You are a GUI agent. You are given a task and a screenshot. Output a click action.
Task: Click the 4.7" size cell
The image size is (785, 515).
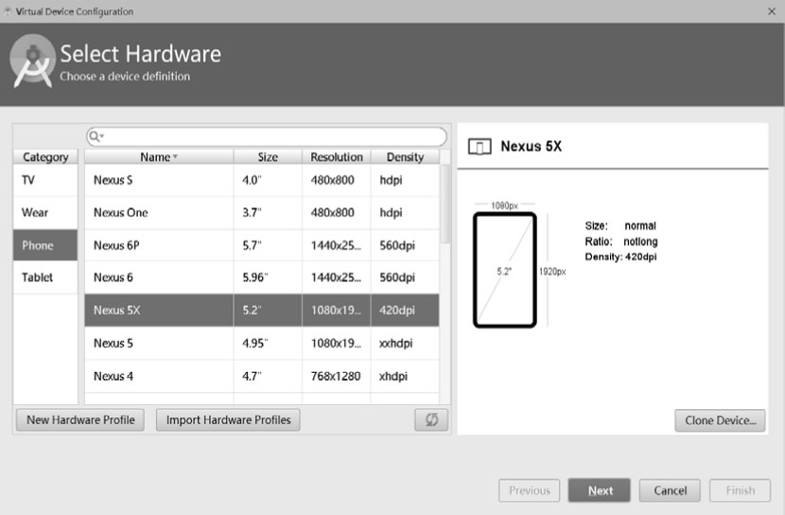click(x=268, y=376)
